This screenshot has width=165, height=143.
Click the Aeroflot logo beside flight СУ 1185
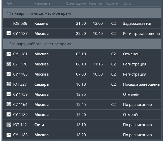[x=9, y=74]
